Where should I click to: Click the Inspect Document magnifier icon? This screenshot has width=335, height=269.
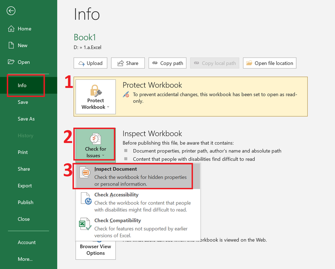(x=85, y=173)
